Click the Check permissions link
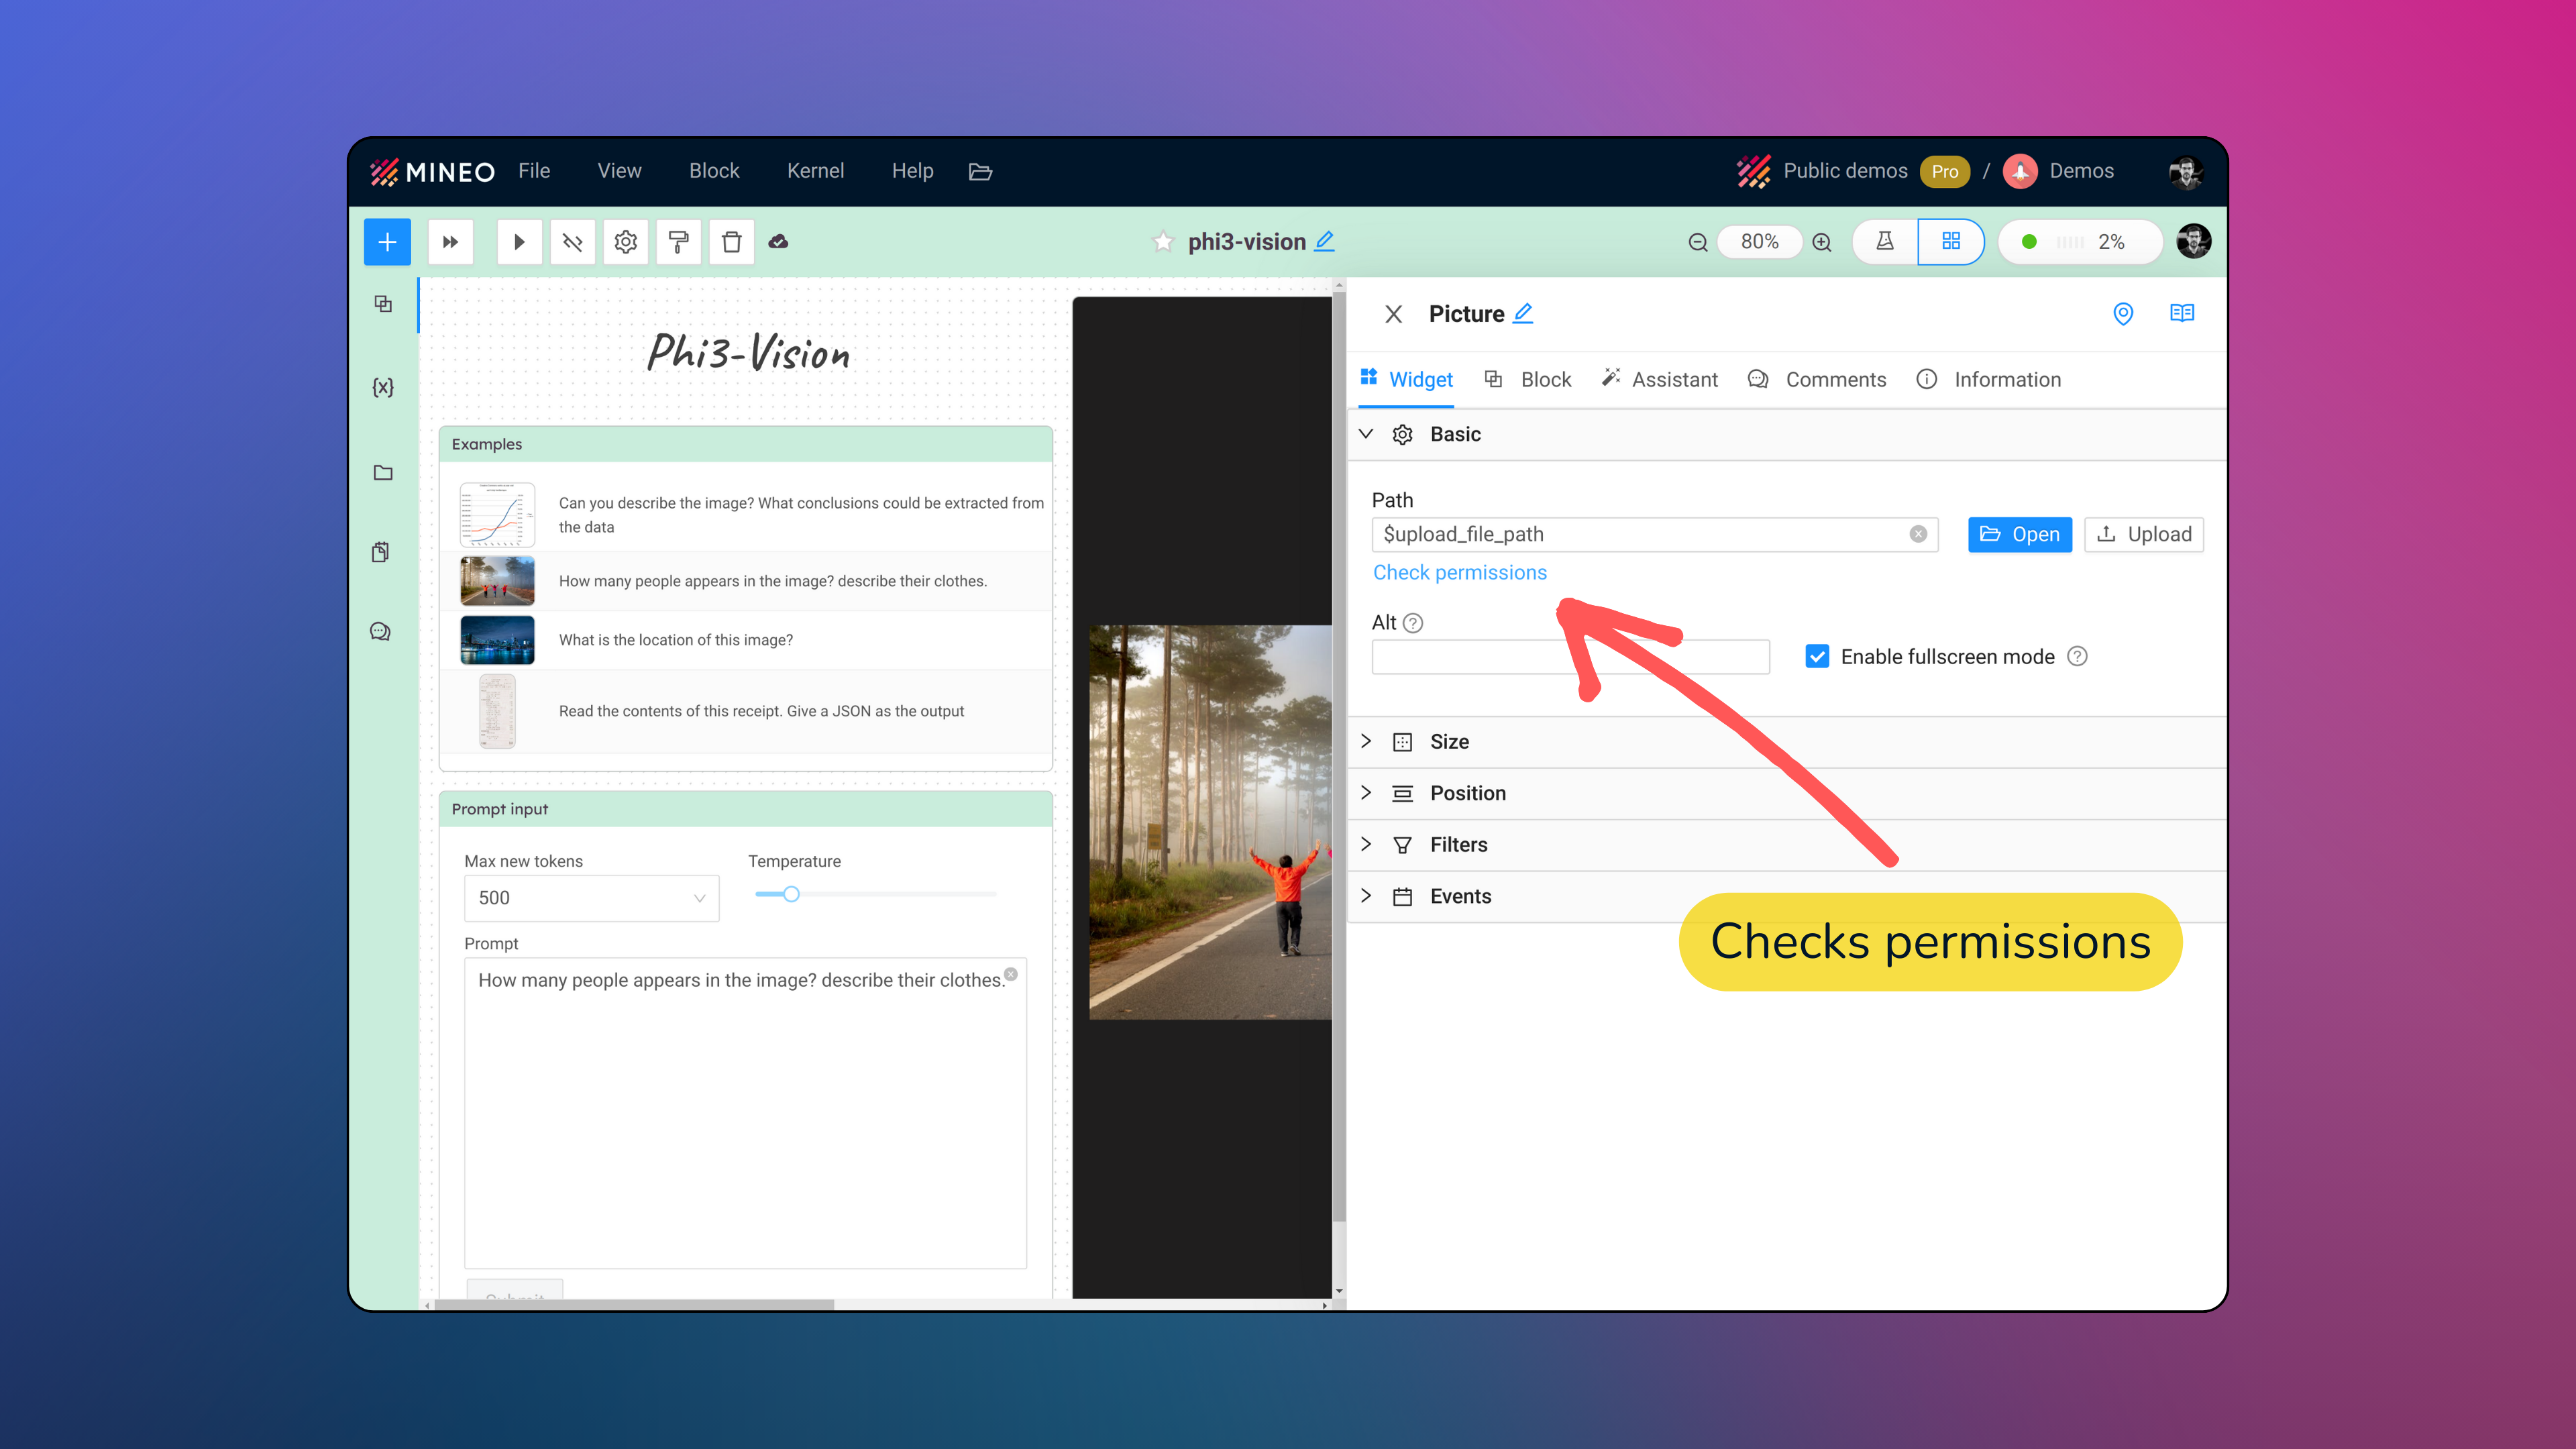 [x=1459, y=573]
